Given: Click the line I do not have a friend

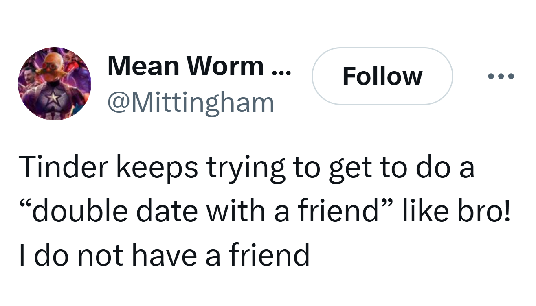Looking at the screenshot, I should 164,255.
